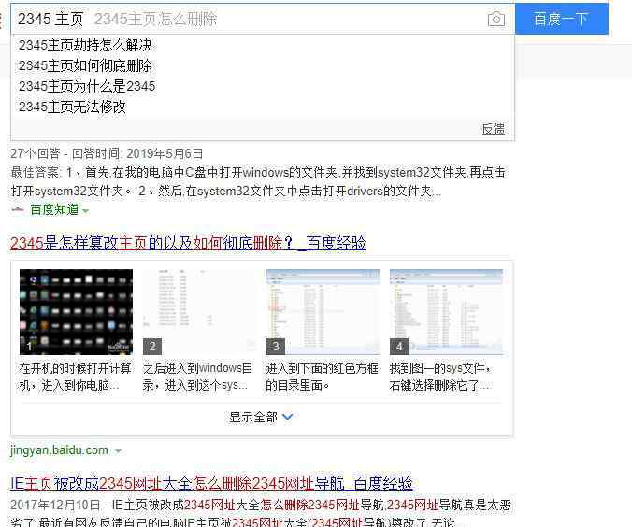Viewport: 632px width, 527px height.
Task: Click the 百度知道 source link
Action: pos(54,209)
